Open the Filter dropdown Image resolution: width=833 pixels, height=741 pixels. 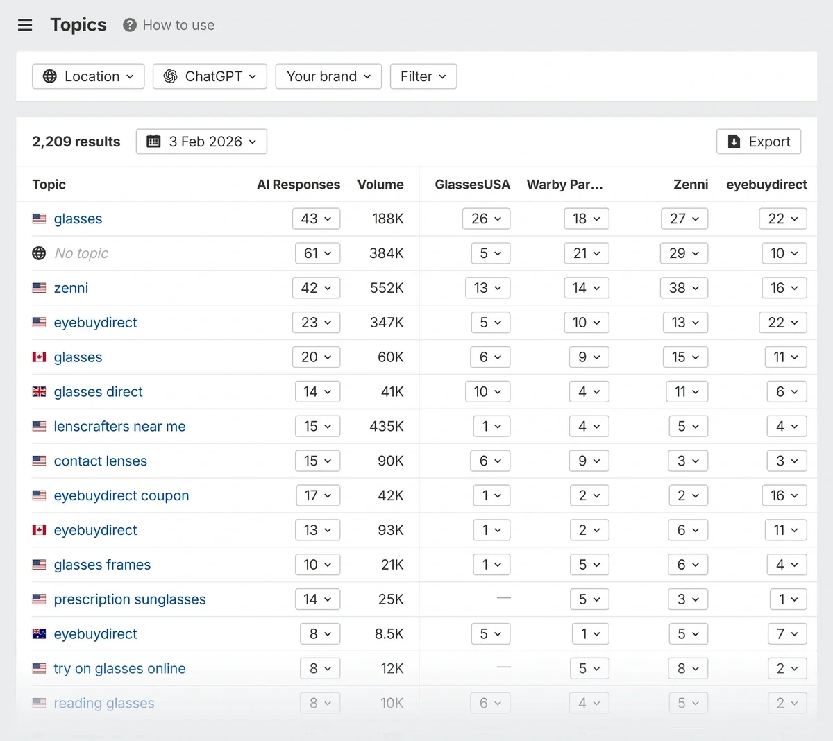[x=423, y=76]
